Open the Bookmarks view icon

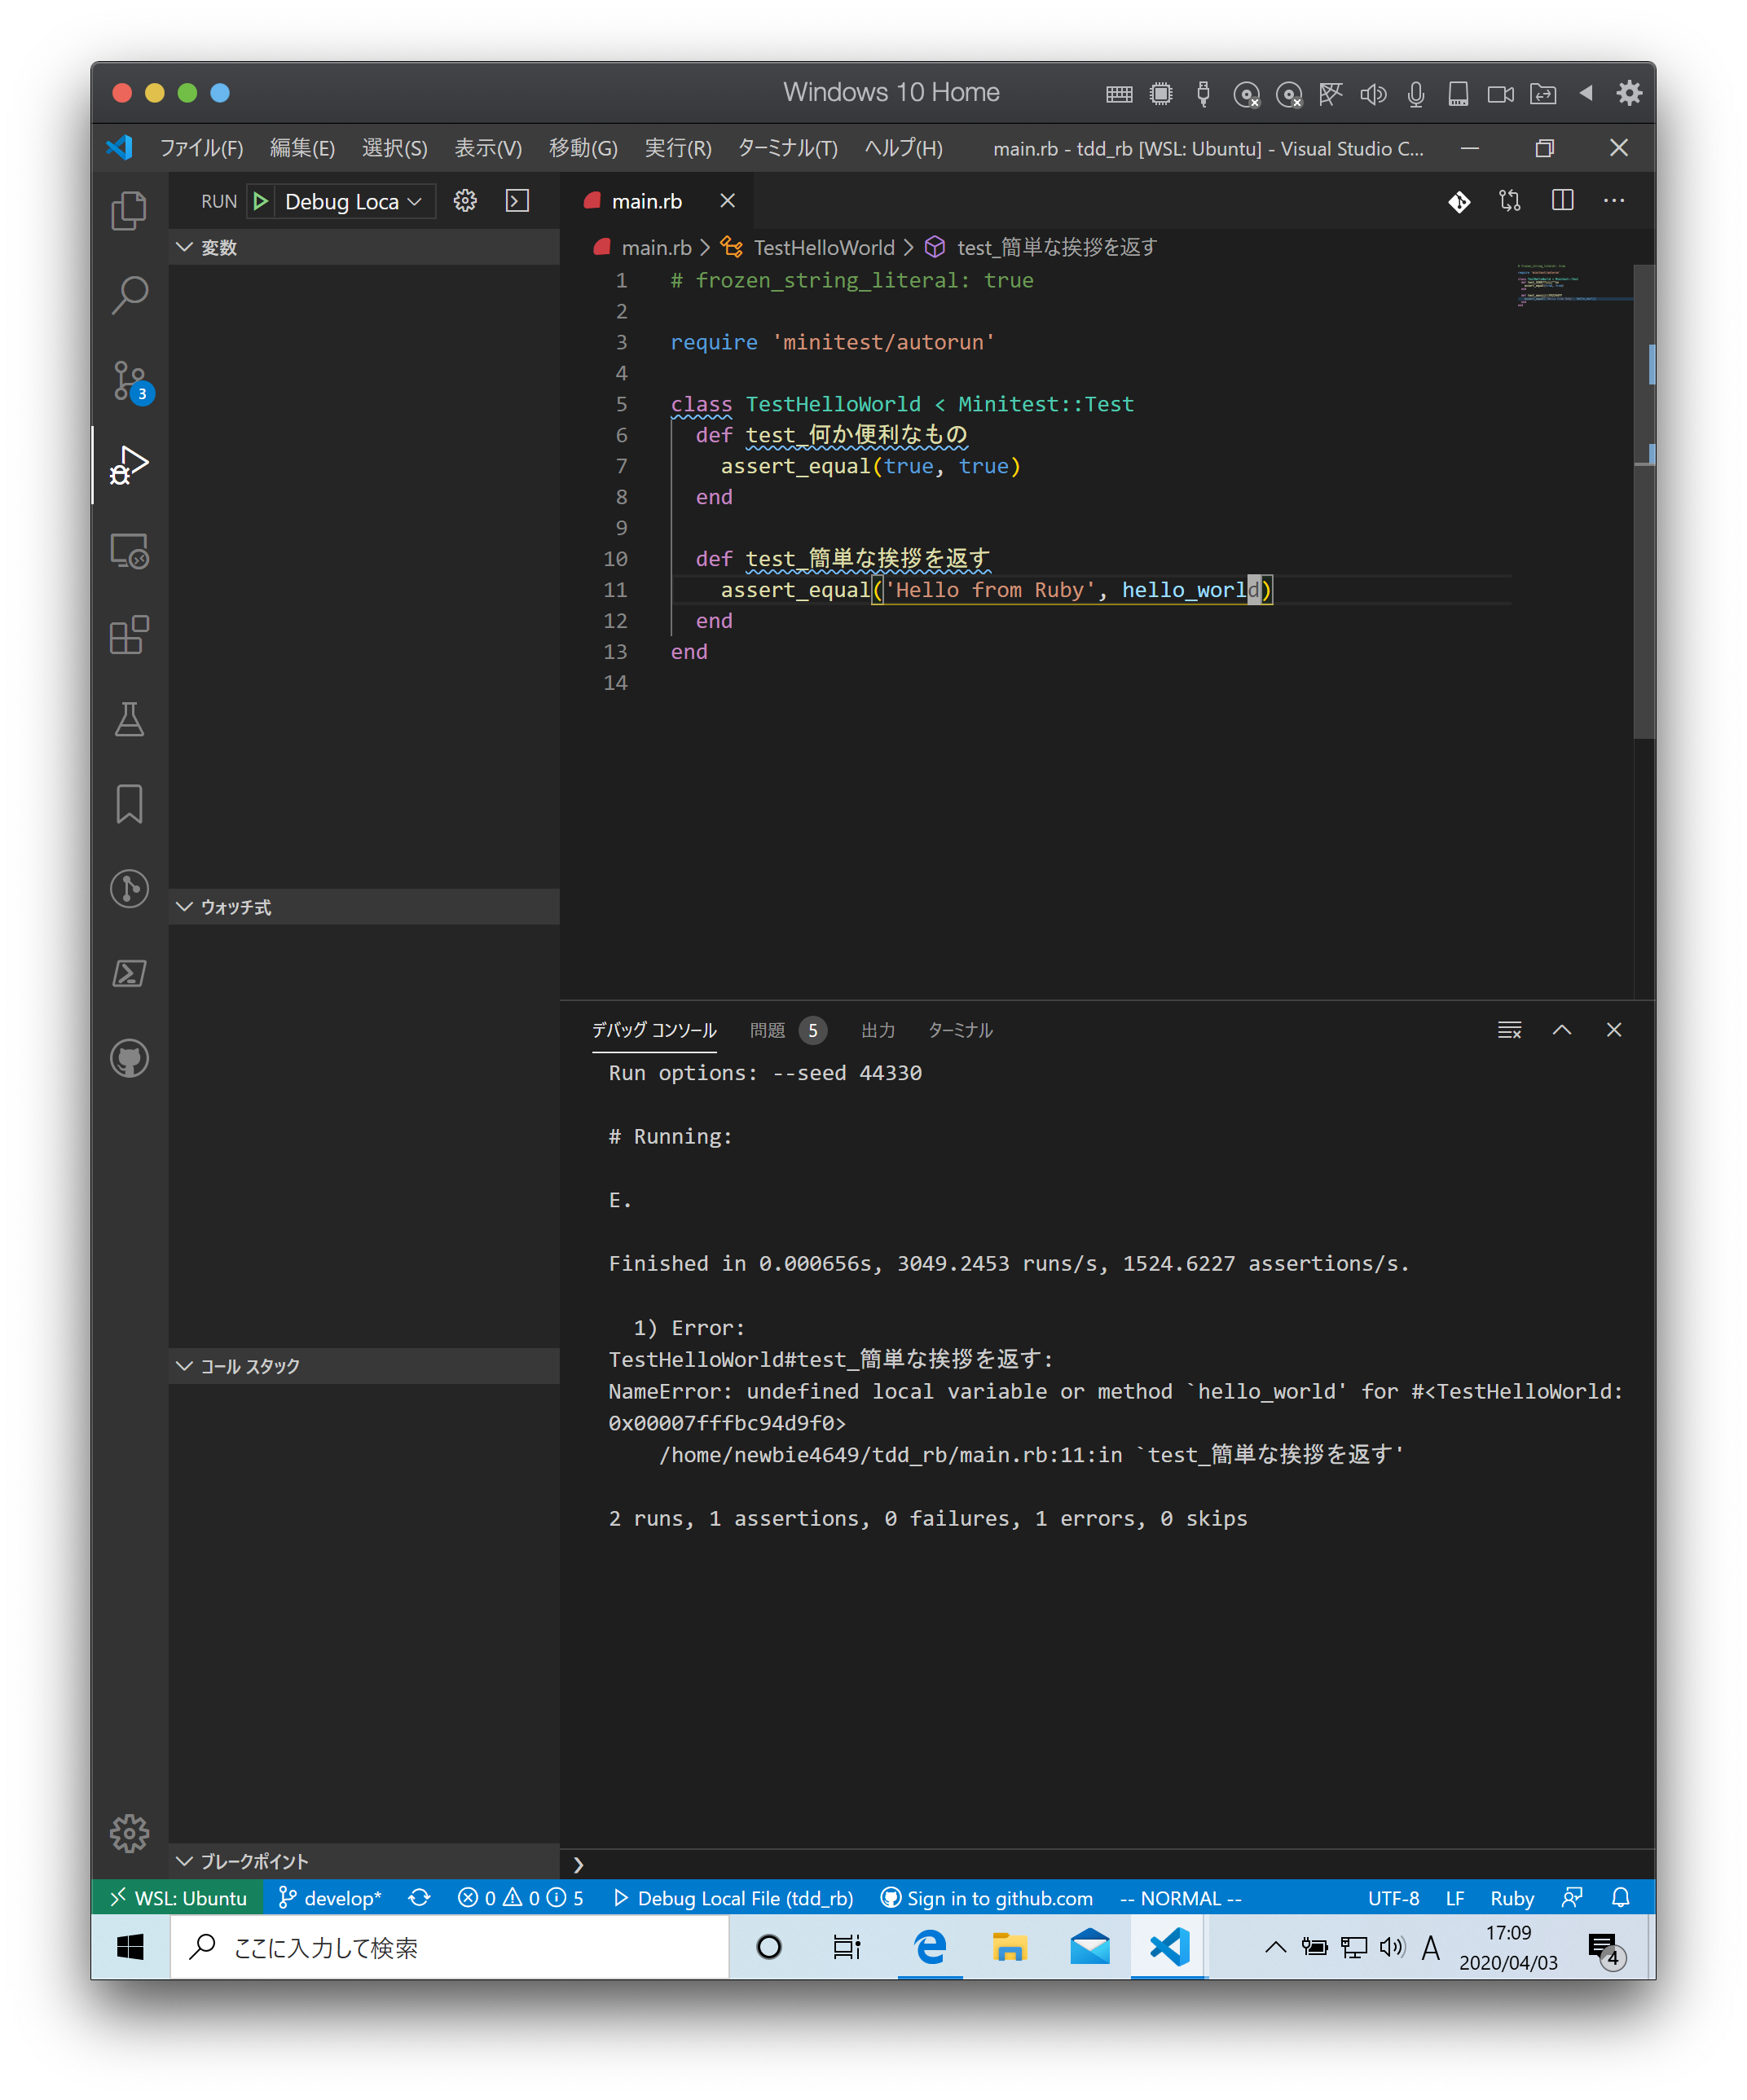(129, 804)
